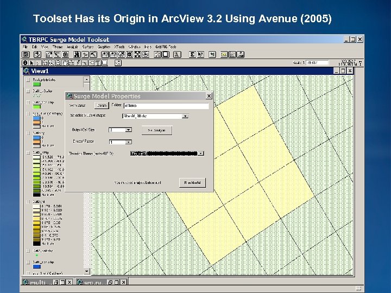Select the Pan hand tool
391x293 pixels.
click(65, 63)
